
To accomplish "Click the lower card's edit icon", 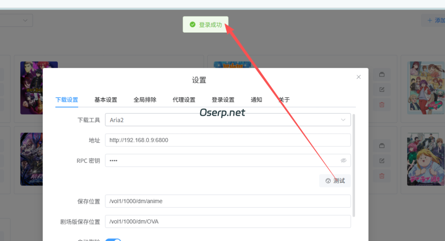I will point(382,161).
